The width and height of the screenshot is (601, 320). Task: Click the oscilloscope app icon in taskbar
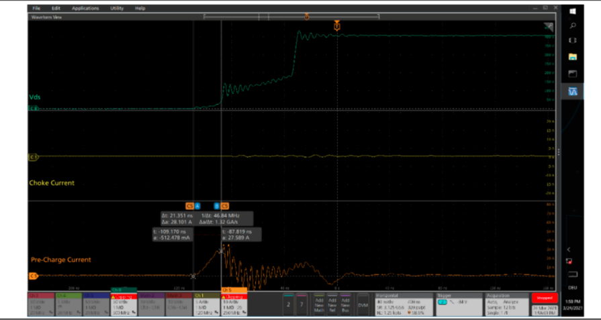[x=573, y=89]
